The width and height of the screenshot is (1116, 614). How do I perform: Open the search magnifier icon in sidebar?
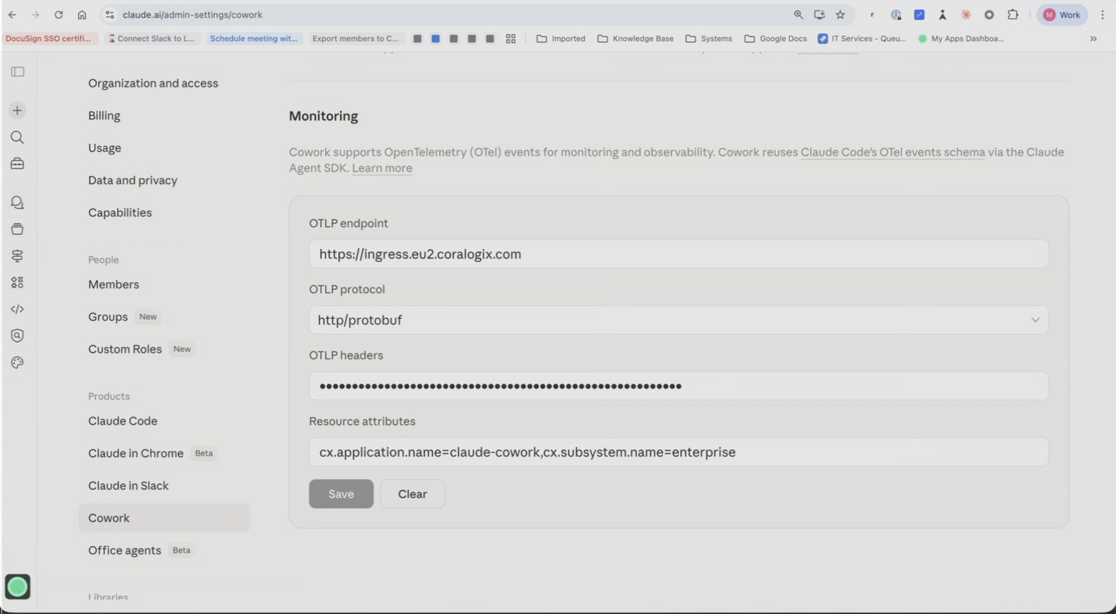[17, 137]
